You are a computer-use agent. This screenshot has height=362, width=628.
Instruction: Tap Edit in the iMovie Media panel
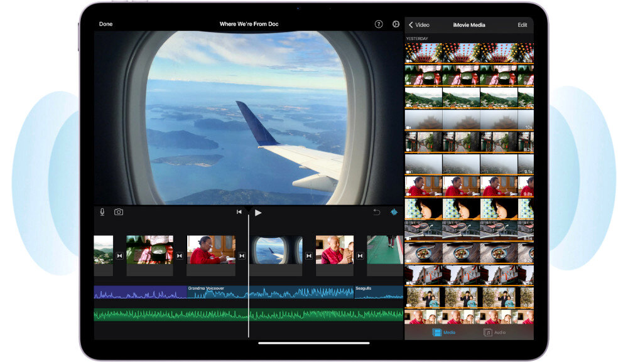pos(521,24)
